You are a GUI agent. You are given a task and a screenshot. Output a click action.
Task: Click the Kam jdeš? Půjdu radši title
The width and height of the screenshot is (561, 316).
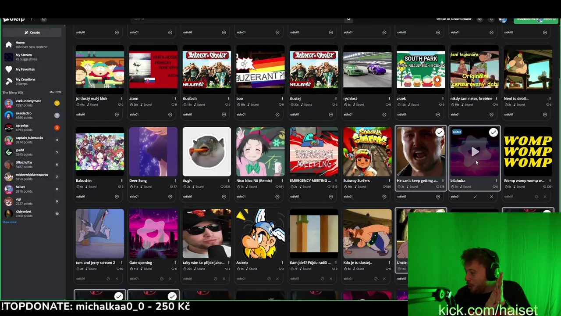pyautogui.click(x=310, y=263)
